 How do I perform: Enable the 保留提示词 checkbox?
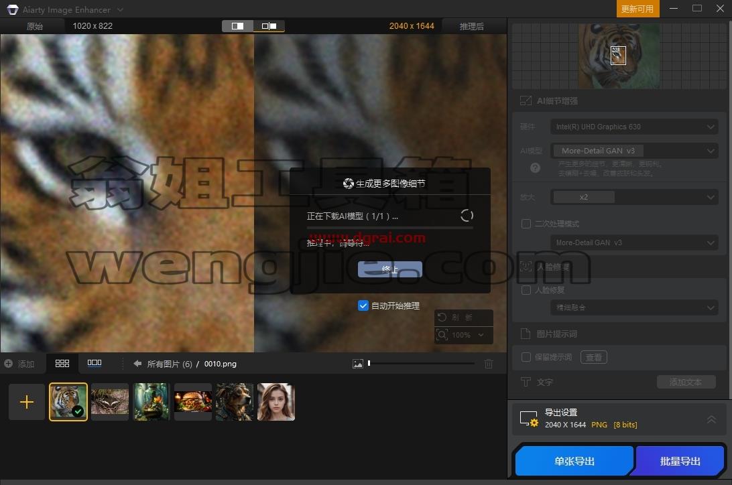tap(526, 357)
